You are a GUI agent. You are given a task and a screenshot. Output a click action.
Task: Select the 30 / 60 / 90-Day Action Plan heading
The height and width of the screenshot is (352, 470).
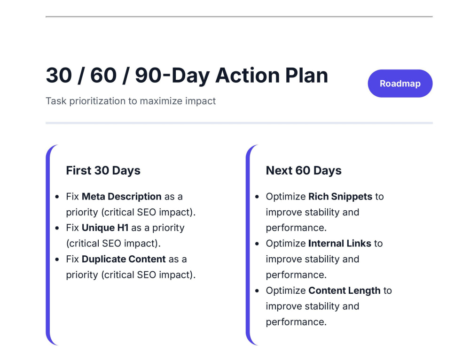pyautogui.click(x=187, y=75)
